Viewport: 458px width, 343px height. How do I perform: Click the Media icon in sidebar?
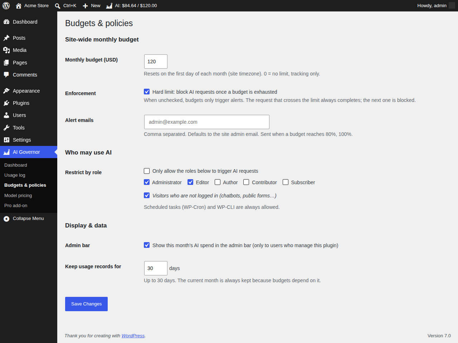[6, 50]
